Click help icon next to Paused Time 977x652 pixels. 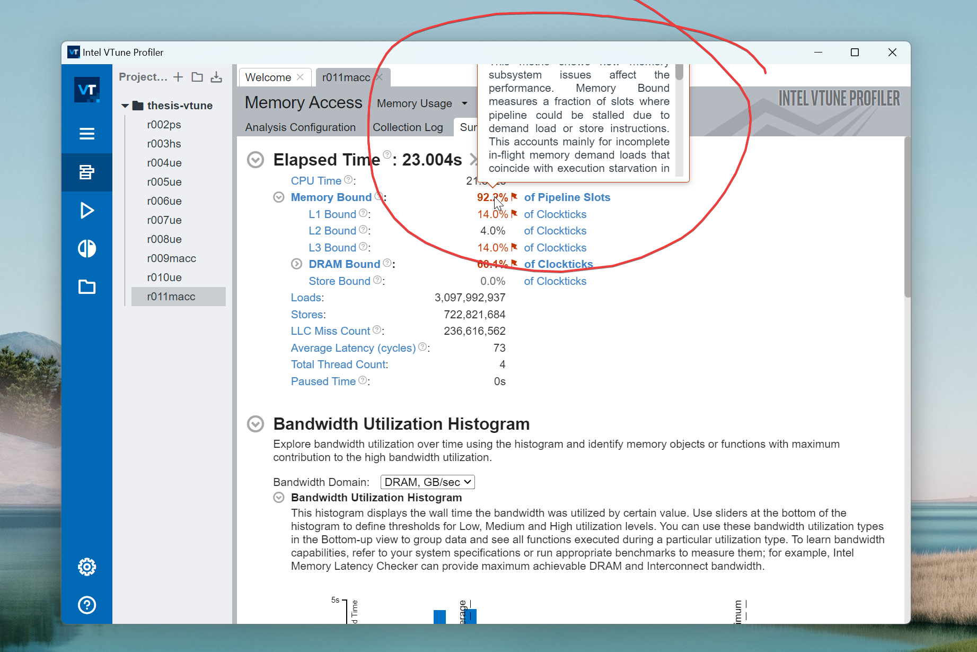(x=363, y=380)
